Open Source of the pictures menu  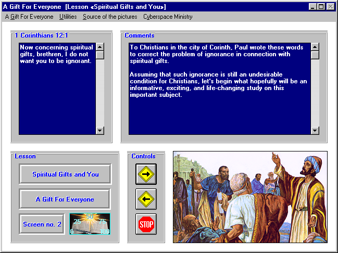[x=110, y=17]
